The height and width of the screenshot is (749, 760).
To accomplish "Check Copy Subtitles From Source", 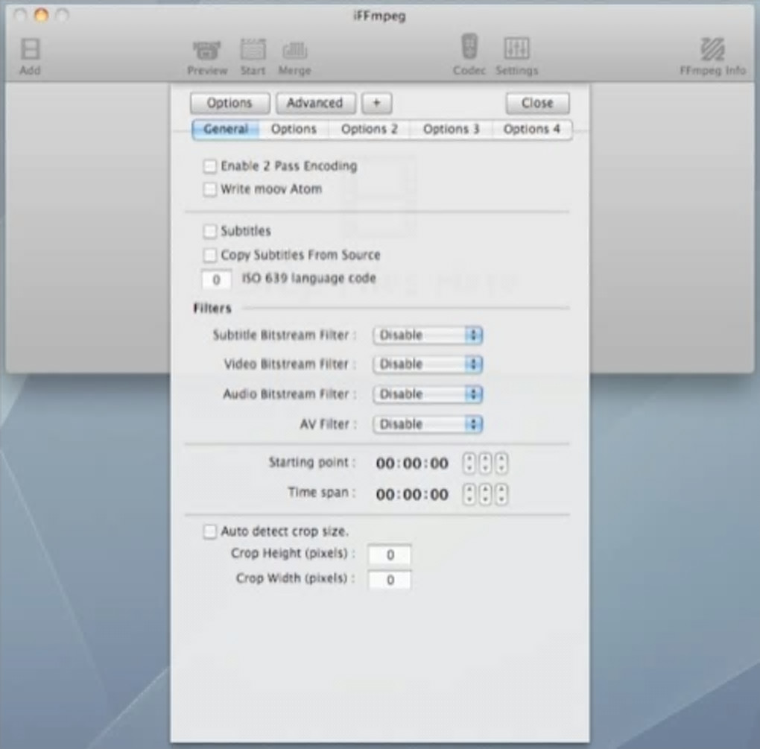I will tap(210, 255).
